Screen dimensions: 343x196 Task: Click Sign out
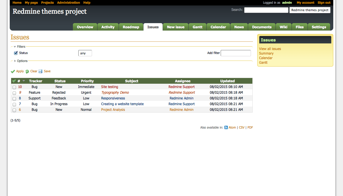[x=324, y=3]
